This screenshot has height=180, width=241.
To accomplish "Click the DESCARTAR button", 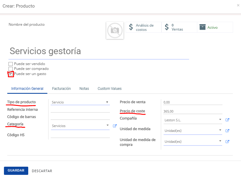I will click(x=42, y=171).
